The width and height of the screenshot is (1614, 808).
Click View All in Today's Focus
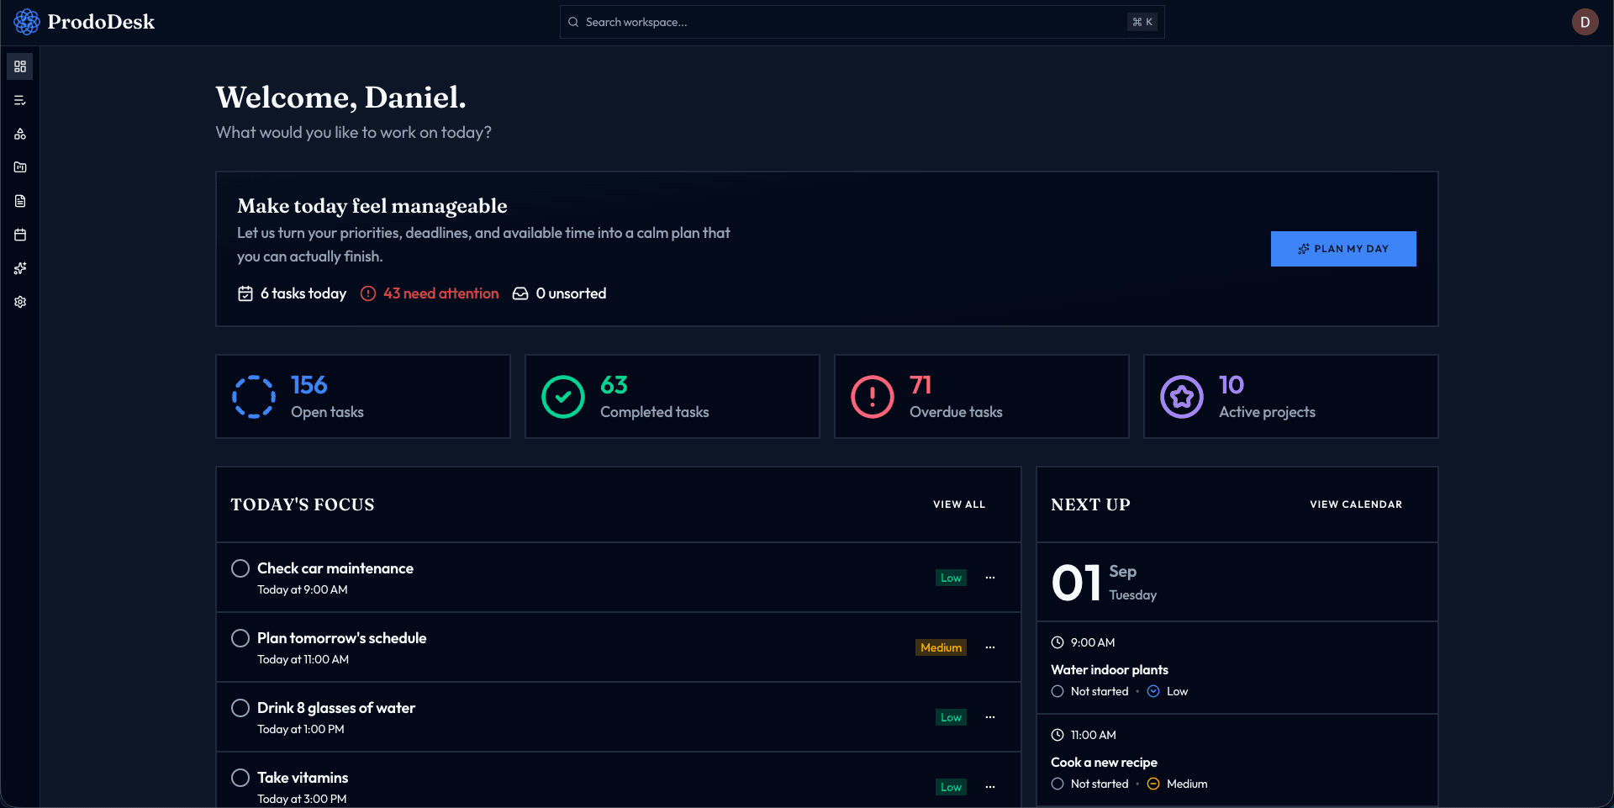click(x=959, y=504)
